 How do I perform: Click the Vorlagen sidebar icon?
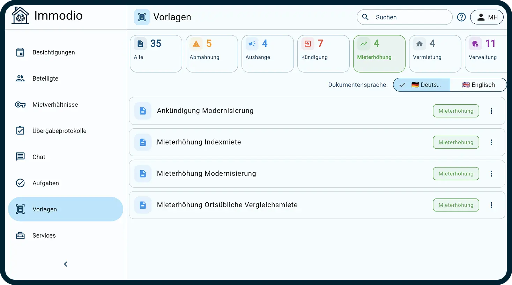tap(20, 209)
